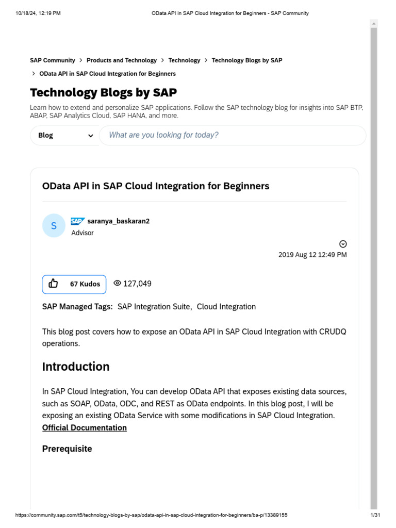
Task: Open Products and Technology breadcrumb
Action: 122,60
